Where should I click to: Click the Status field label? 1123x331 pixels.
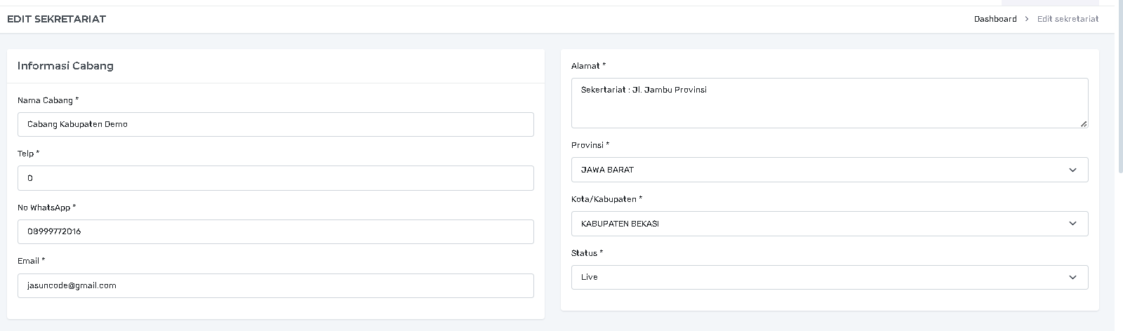(x=587, y=253)
